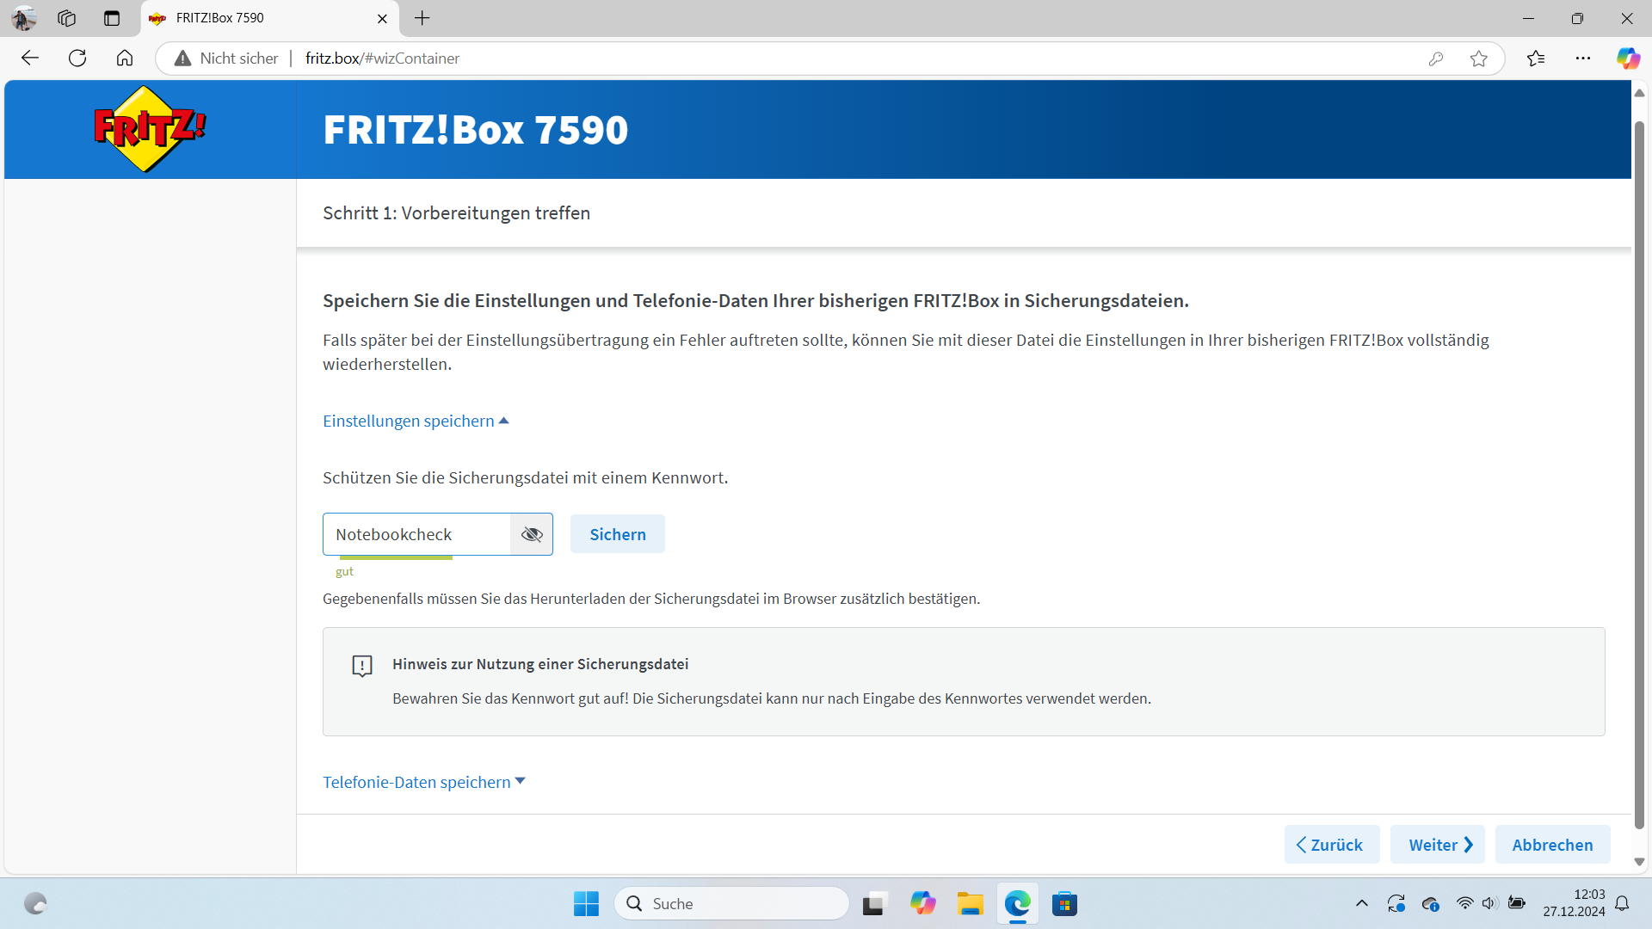1652x929 pixels.
Task: Open a new browser tab
Action: pyautogui.click(x=422, y=18)
